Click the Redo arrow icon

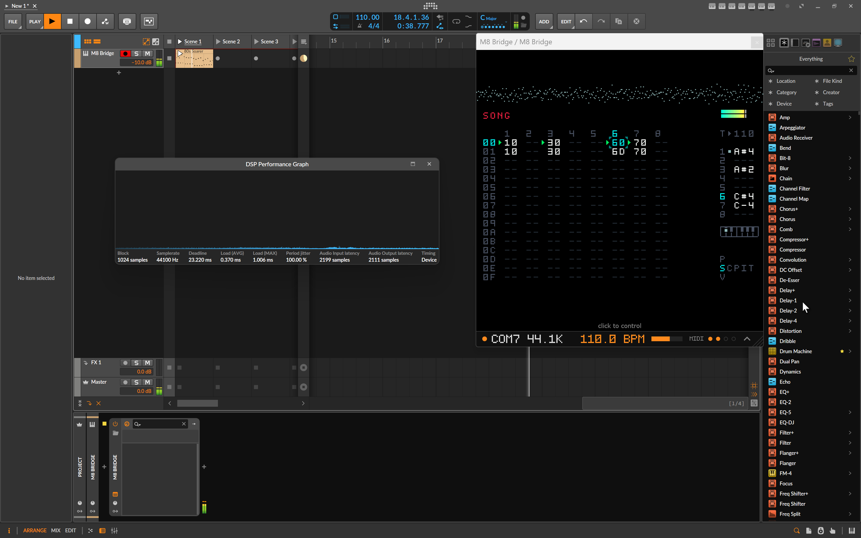click(601, 21)
